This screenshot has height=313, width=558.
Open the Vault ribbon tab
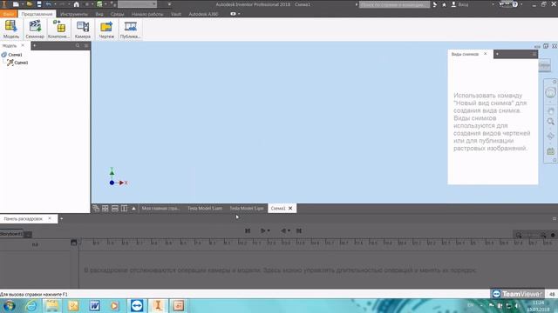(176, 14)
